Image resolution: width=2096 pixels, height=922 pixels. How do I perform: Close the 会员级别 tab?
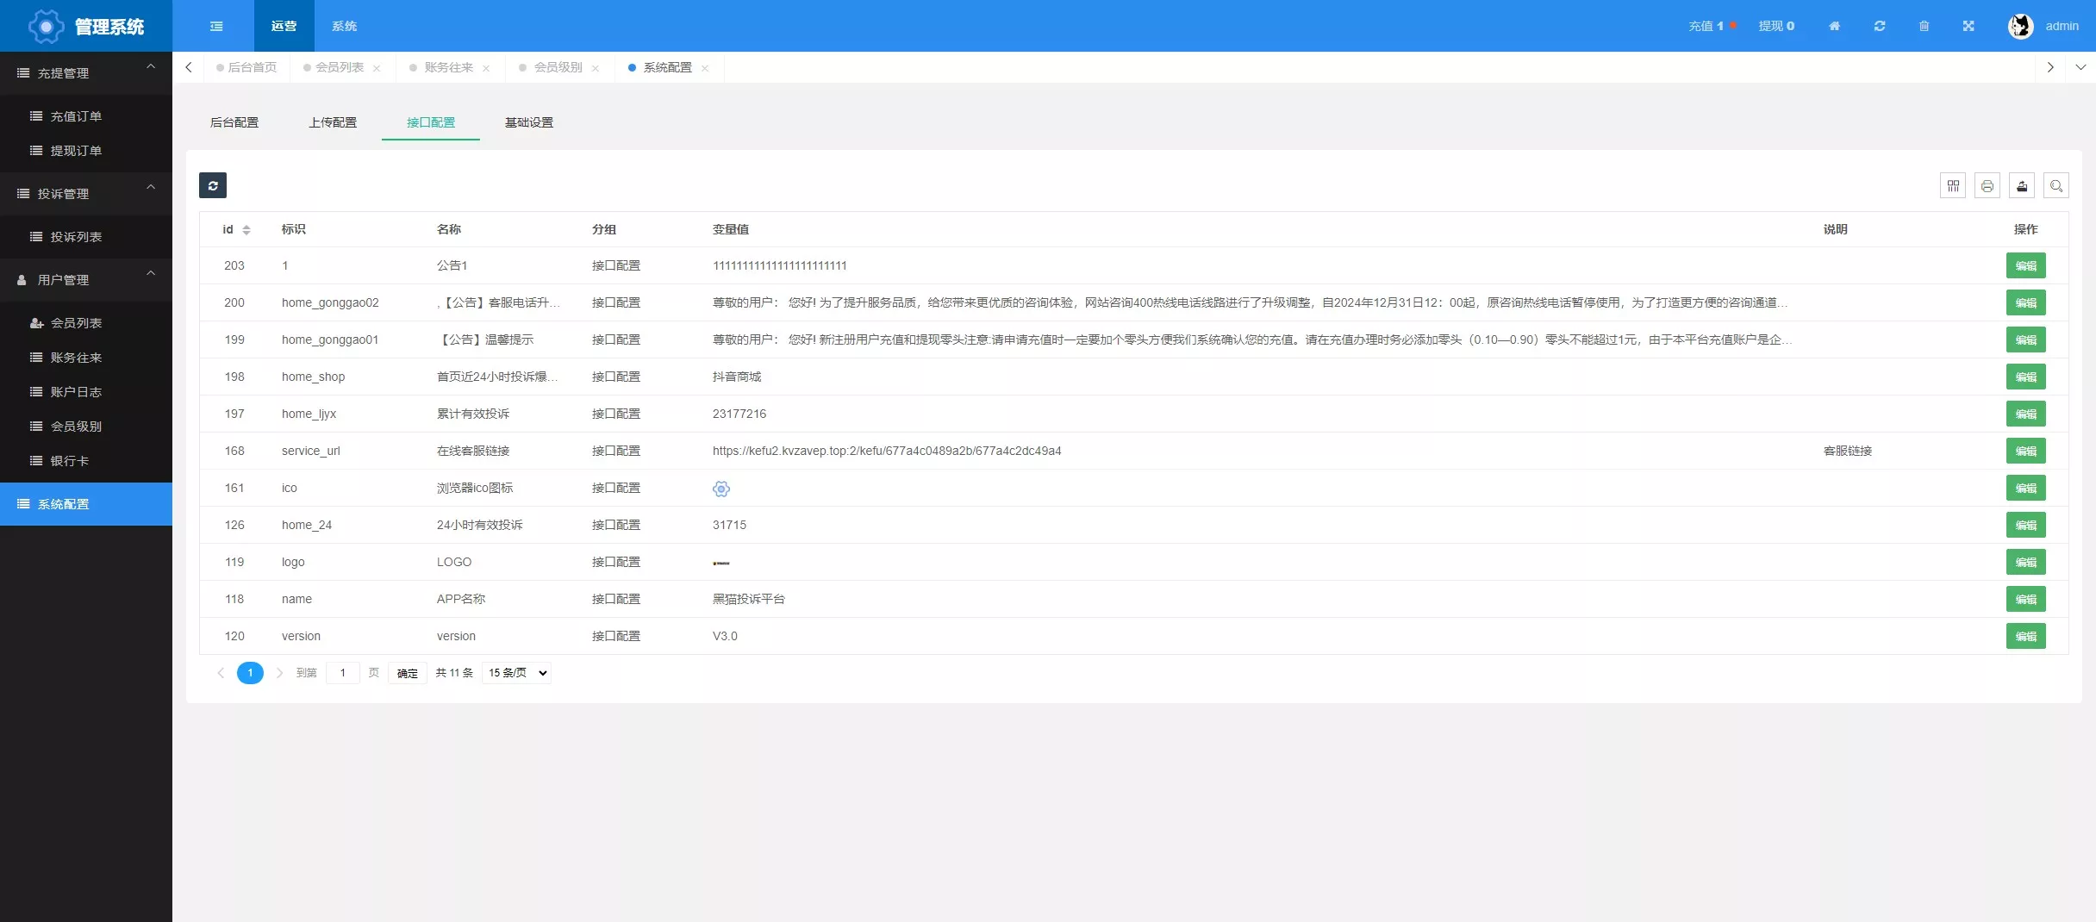pyautogui.click(x=595, y=67)
